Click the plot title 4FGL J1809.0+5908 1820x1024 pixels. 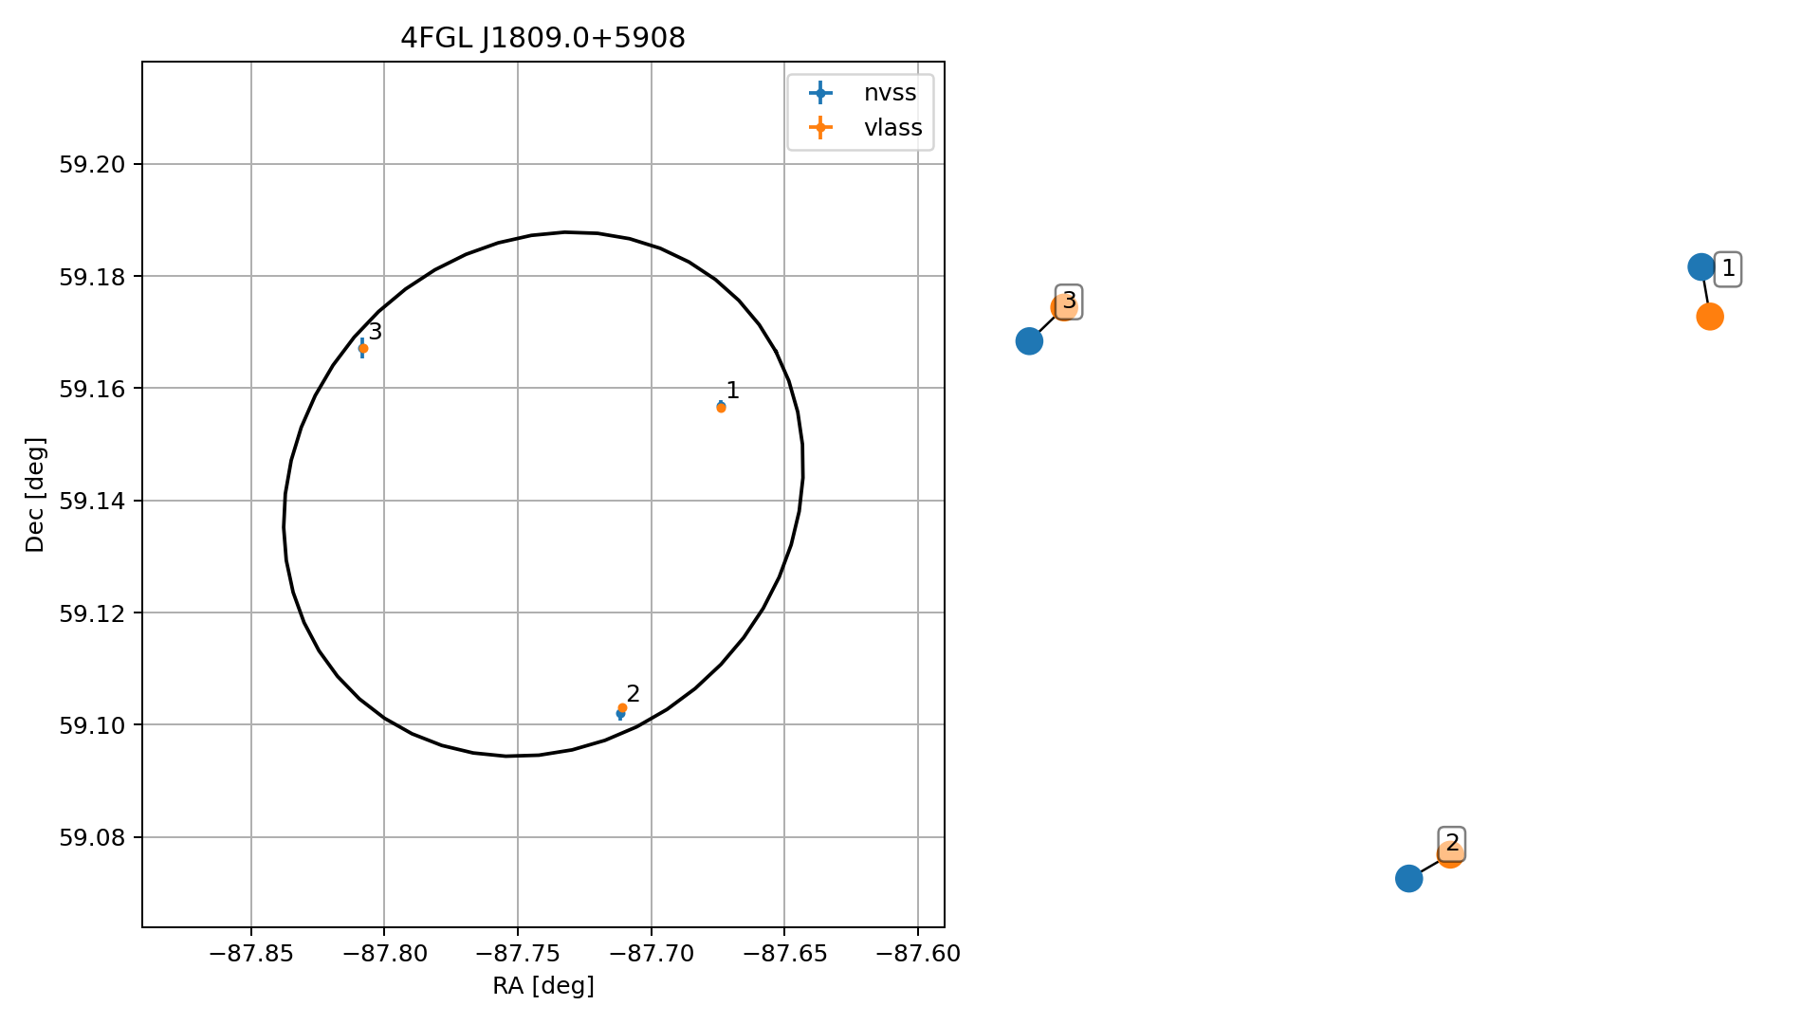click(x=542, y=38)
